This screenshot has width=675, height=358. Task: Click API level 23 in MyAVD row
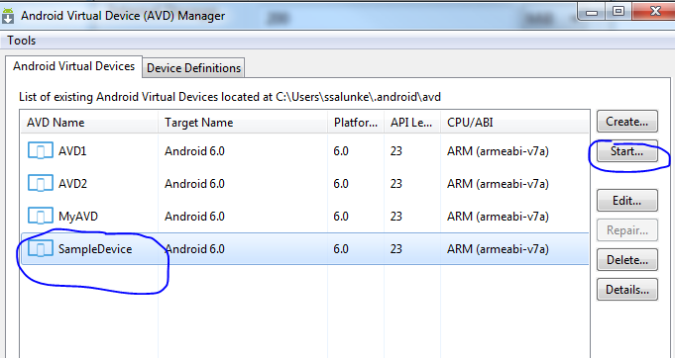click(x=396, y=217)
